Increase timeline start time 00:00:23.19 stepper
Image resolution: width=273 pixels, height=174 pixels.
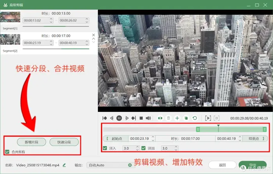coord(153,137)
